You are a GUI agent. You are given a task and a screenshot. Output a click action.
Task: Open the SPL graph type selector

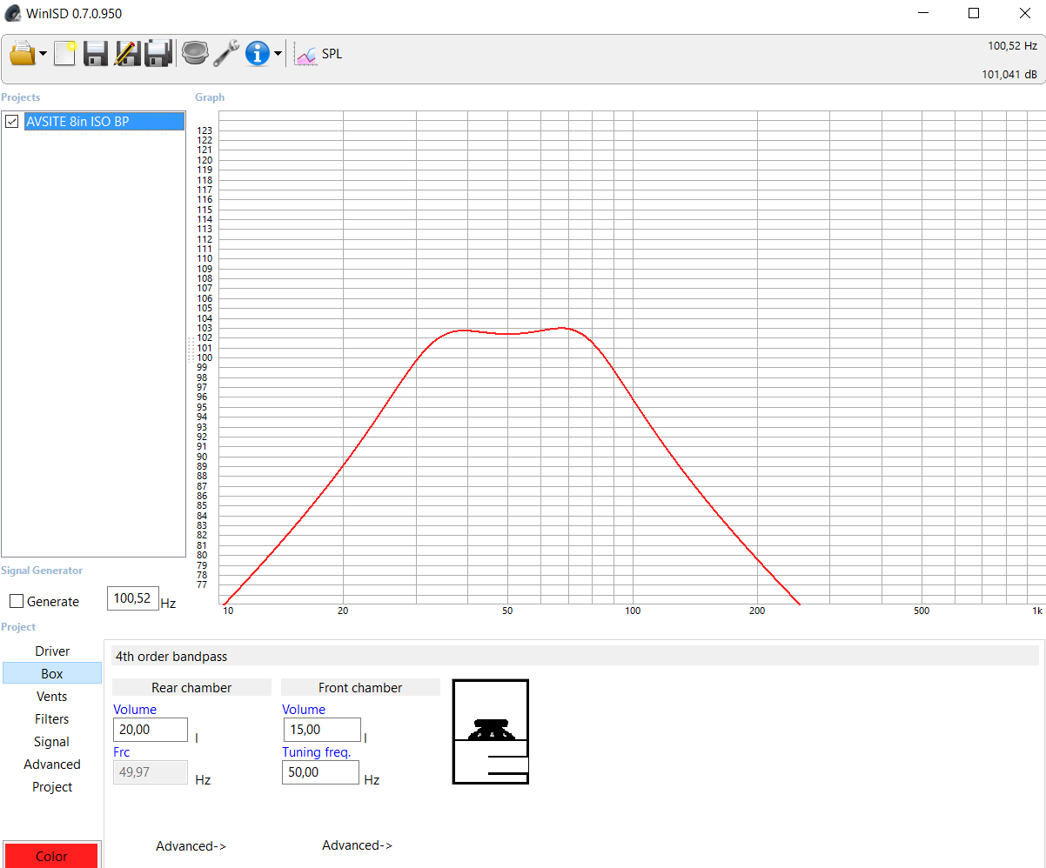coord(318,54)
